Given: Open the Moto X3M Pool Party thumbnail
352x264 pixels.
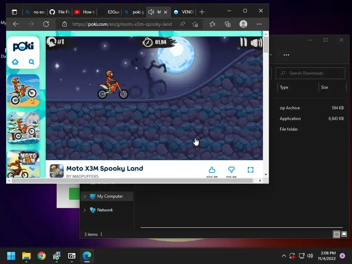Looking at the screenshot, I should [23, 164].
